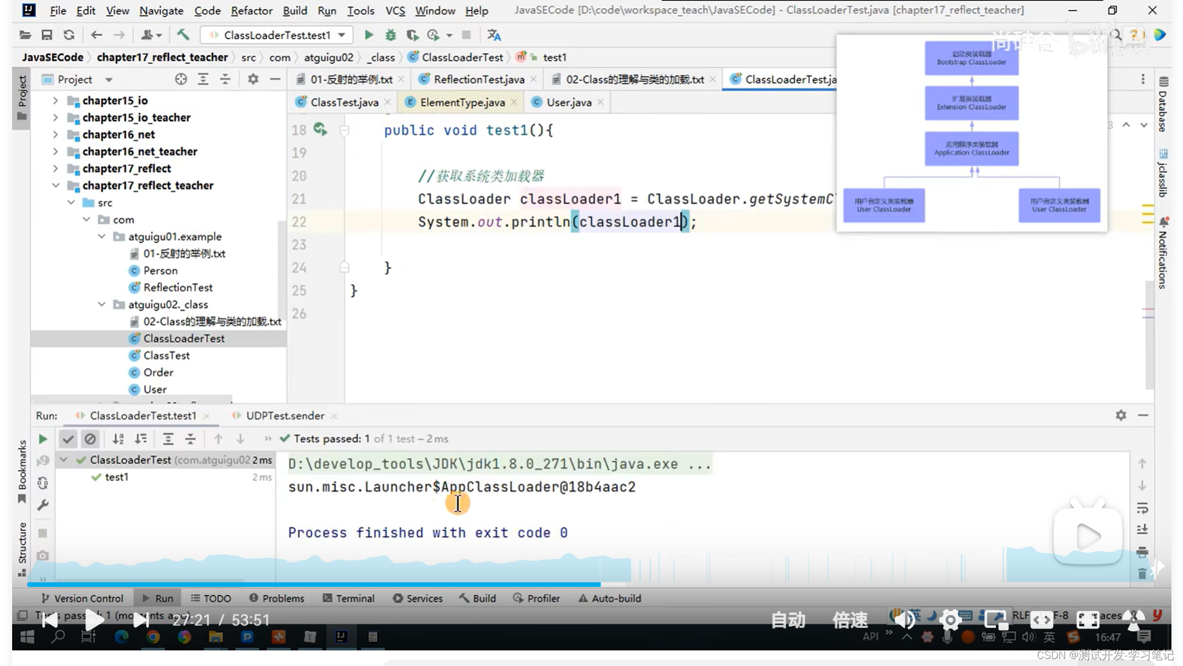1183x666 pixels.
Task: Open the Terminal tool window
Action: 349,598
